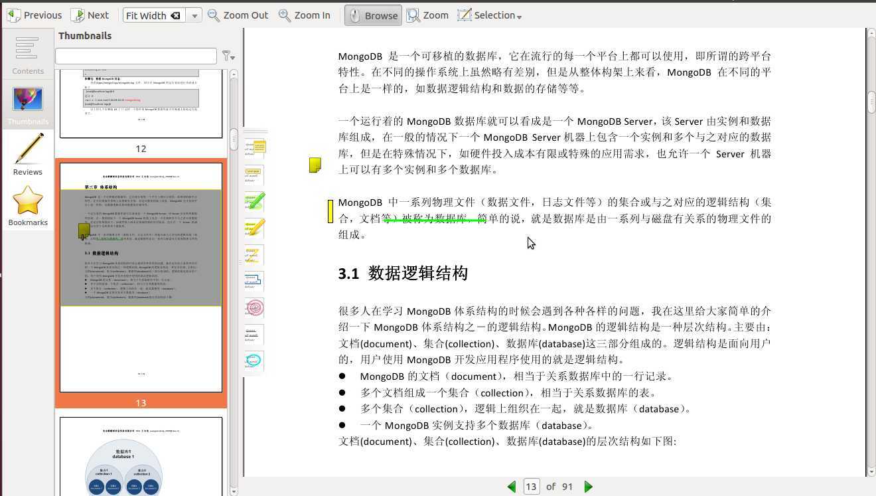Select the black Underline annotation tool
The image size is (876, 496).
[254, 335]
